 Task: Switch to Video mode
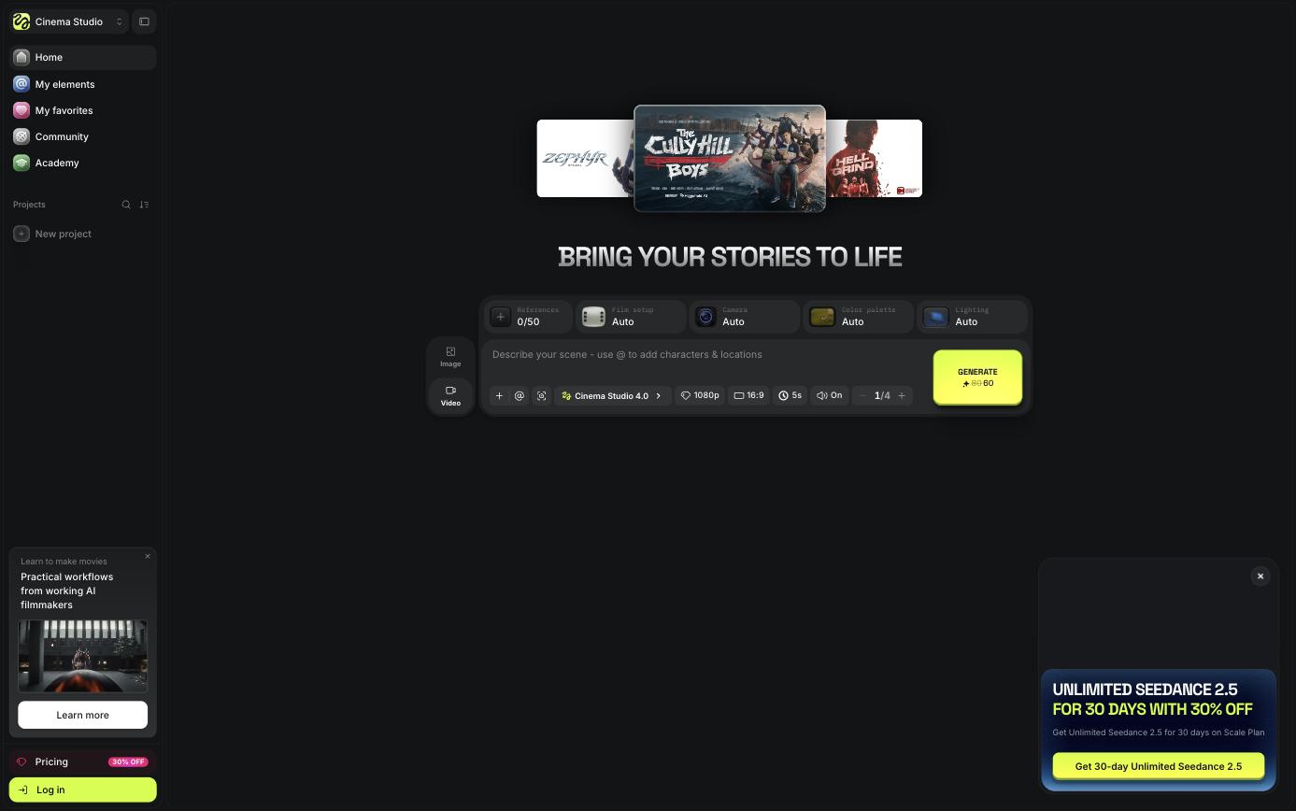[x=450, y=395]
